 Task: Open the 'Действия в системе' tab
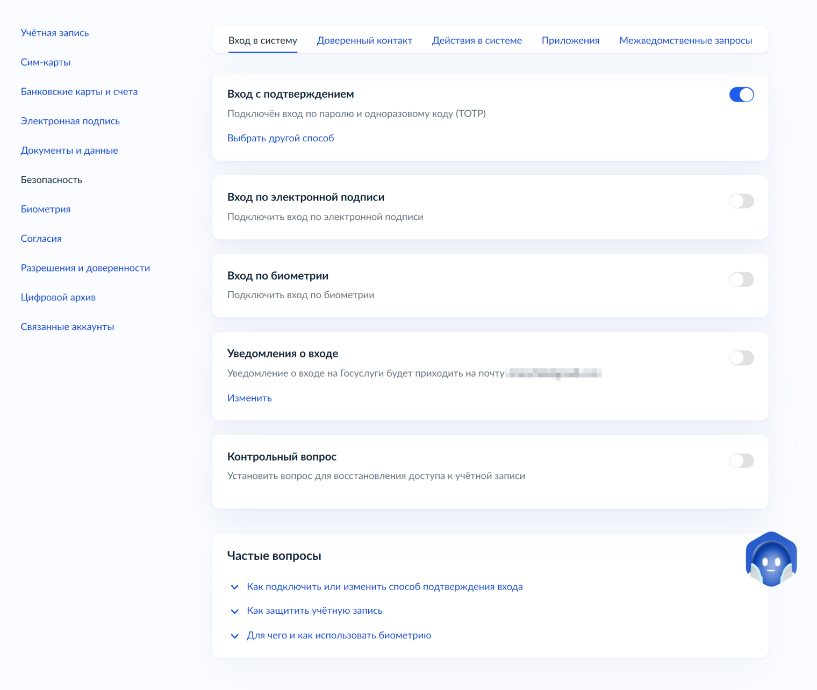point(477,41)
